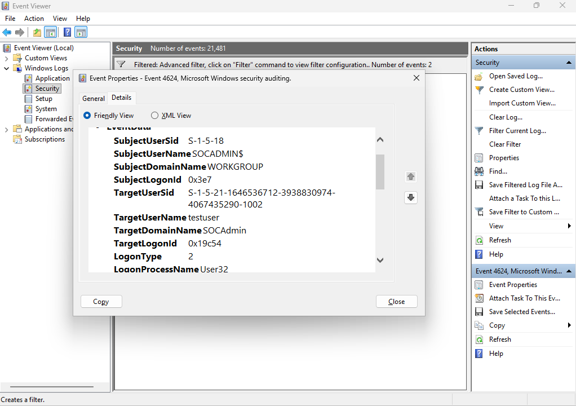Select the Create Custom View funnel icon
Screen dimensions: 576x406
click(x=478, y=90)
